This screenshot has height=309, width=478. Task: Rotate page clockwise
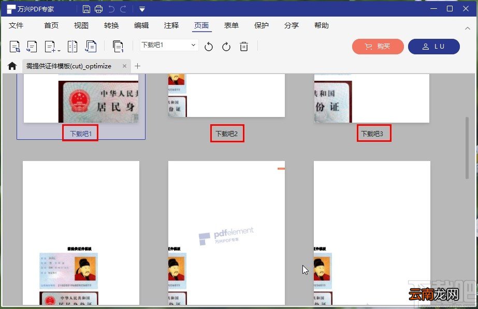click(226, 47)
